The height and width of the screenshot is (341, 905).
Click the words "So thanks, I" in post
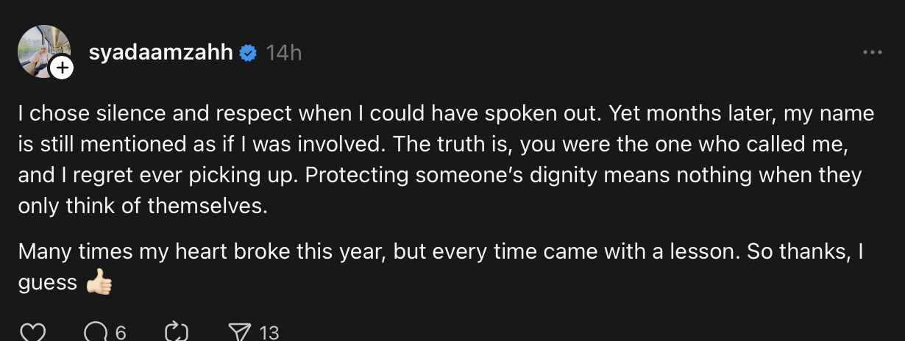click(x=805, y=252)
